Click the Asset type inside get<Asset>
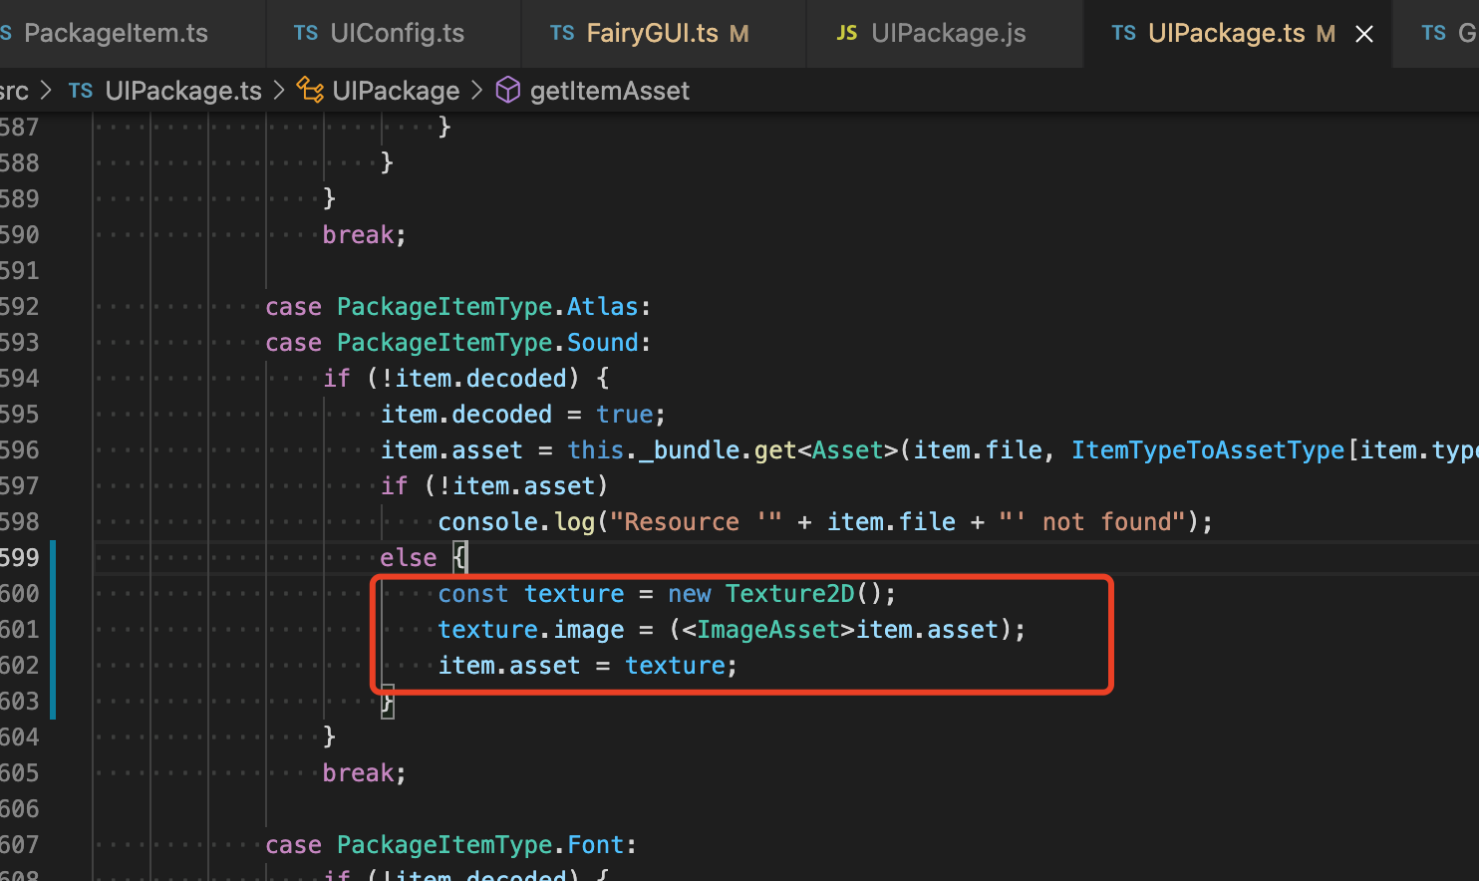 coord(848,449)
